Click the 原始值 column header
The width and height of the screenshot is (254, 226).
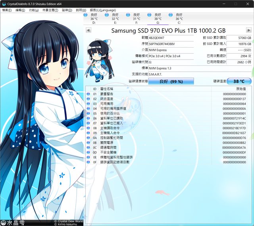241,89
